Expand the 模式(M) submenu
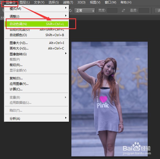Viewport: 160px width, 159px height. pyautogui.click(x=36, y=9)
